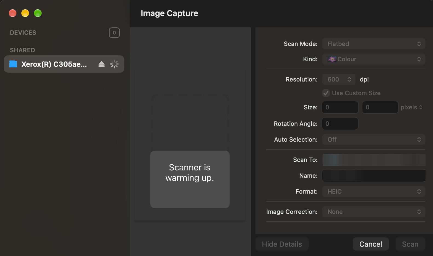Click the SHARED section header
The image size is (433, 256).
click(22, 50)
